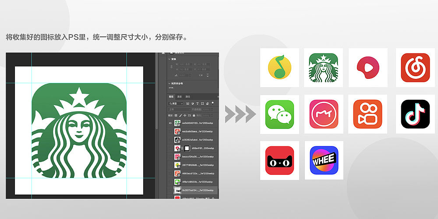Click the rotation angle field
The image size is (438, 219).
[x=183, y=75]
